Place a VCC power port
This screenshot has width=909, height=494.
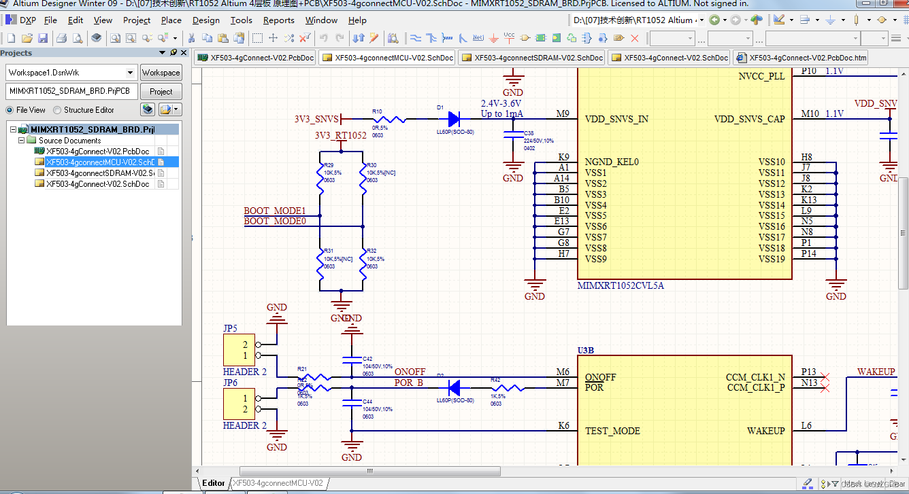click(508, 37)
